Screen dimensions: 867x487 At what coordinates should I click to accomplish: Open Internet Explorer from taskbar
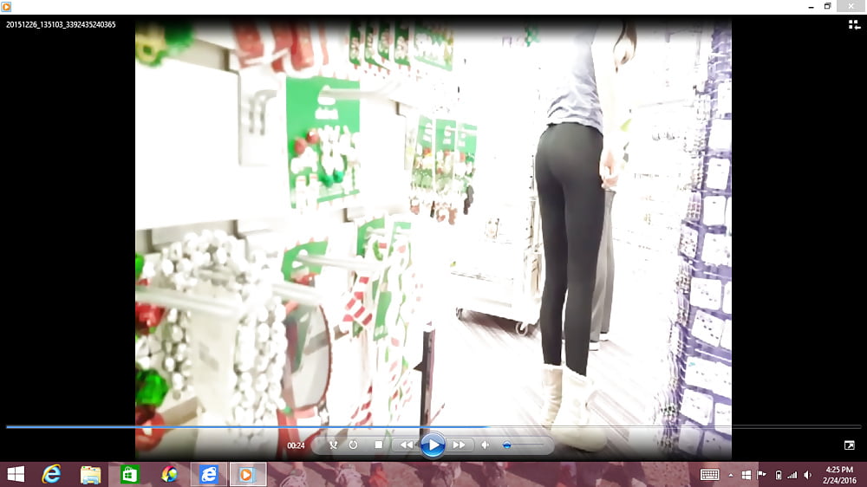52,474
